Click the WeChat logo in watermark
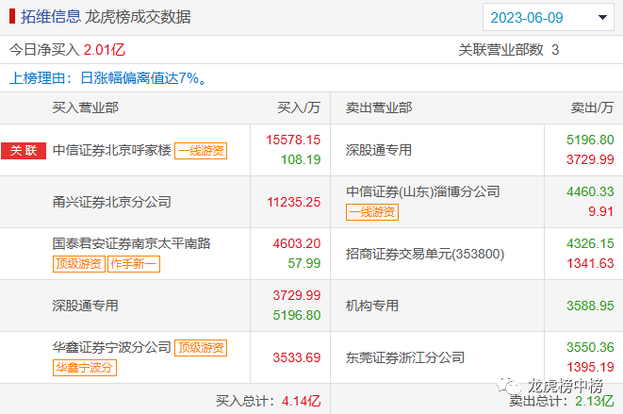The width and height of the screenshot is (623, 414). coord(509,388)
